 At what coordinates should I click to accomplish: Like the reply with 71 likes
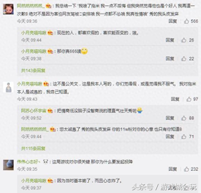coord(184,136)
